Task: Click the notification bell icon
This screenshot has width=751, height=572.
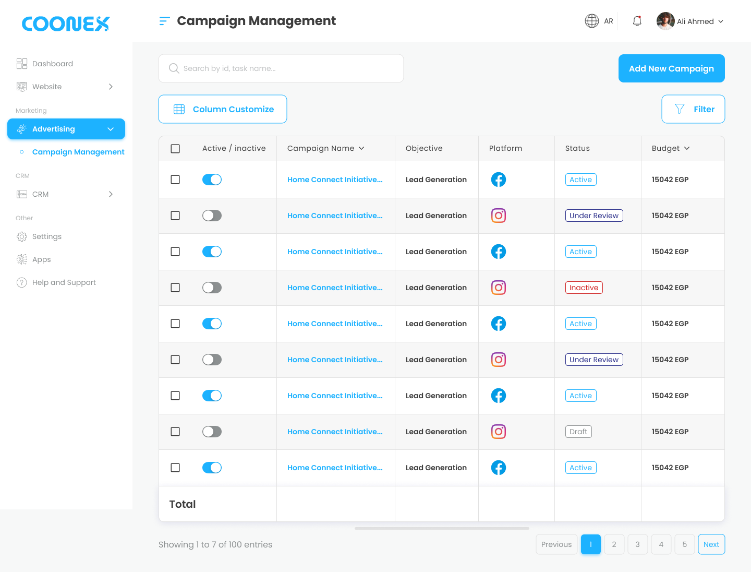Action: tap(637, 21)
